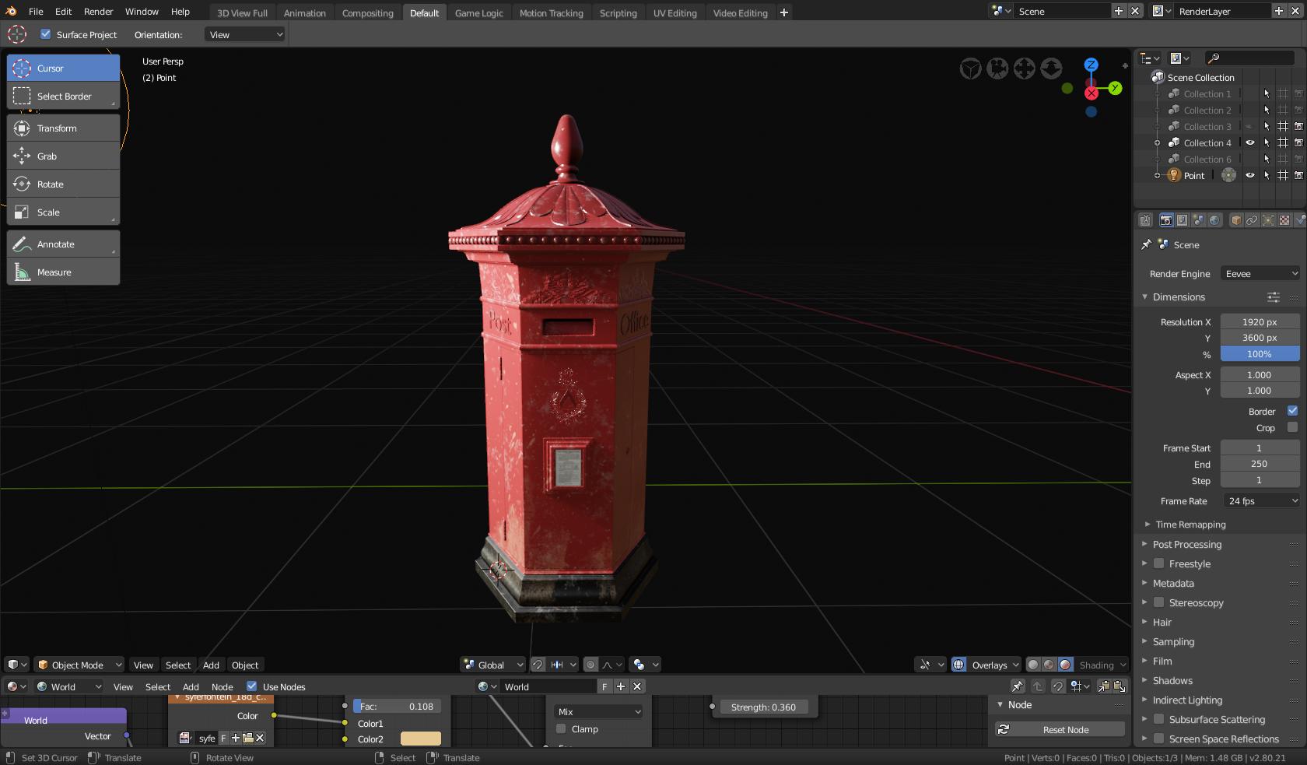This screenshot has width=1307, height=765.
Task: Click the copy nodes clipboard icon
Action: click(x=1103, y=686)
